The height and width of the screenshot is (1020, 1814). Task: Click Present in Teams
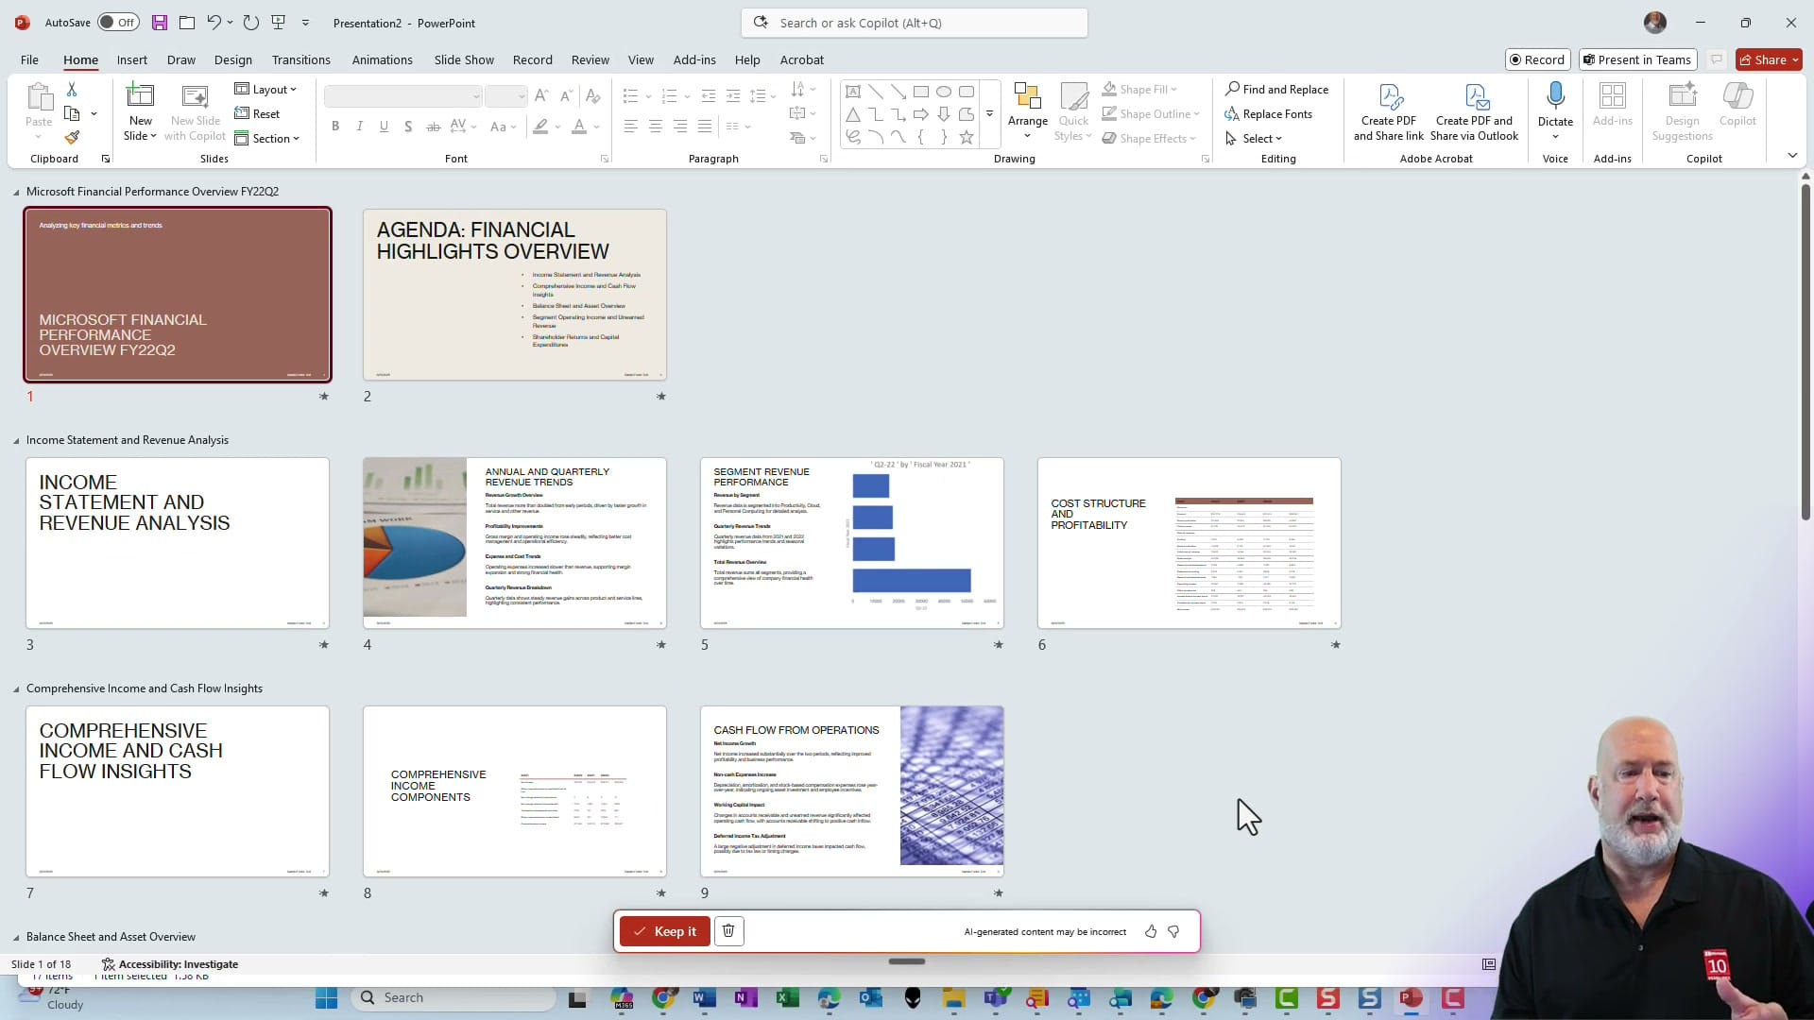(1637, 59)
